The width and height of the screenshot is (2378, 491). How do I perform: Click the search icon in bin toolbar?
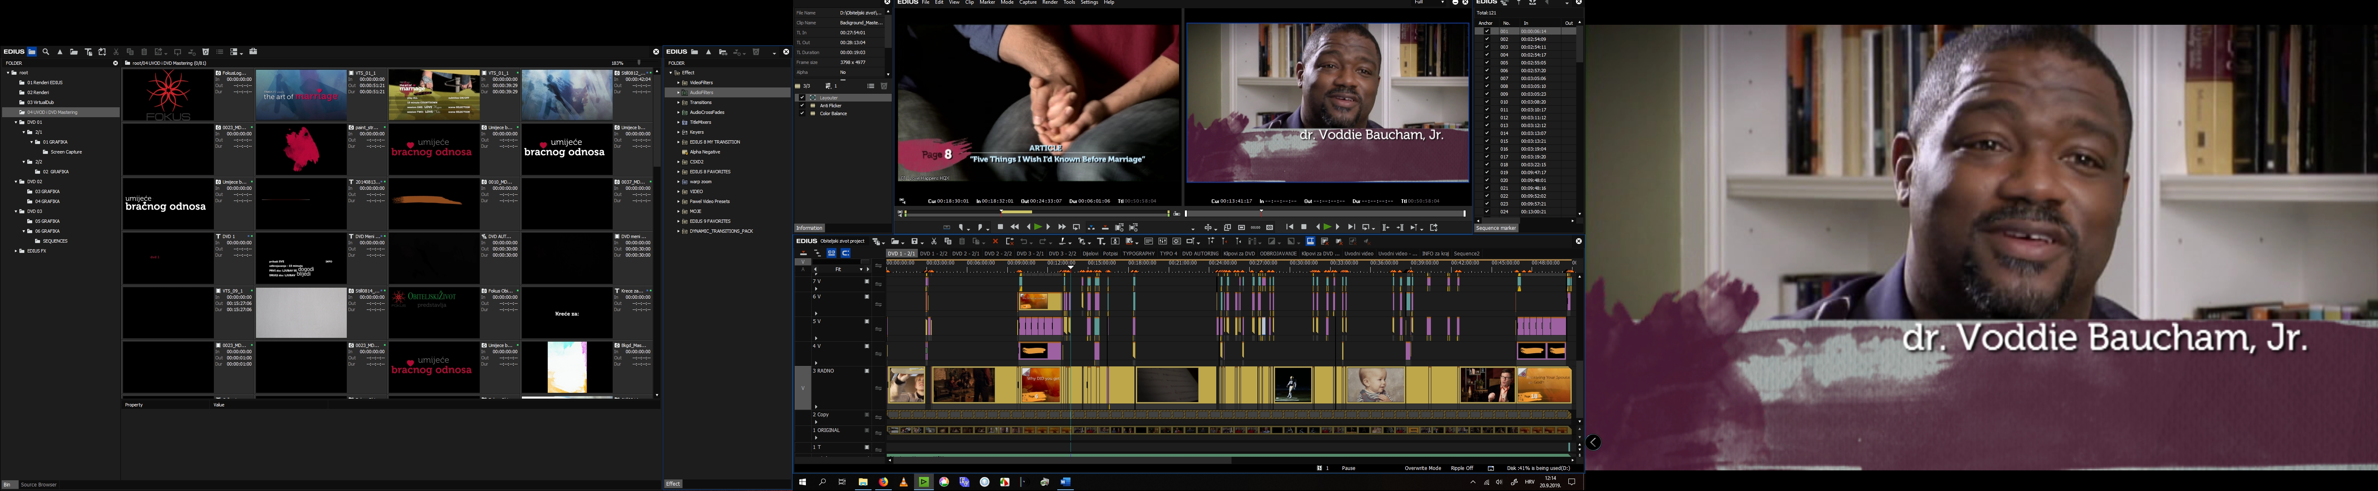45,52
